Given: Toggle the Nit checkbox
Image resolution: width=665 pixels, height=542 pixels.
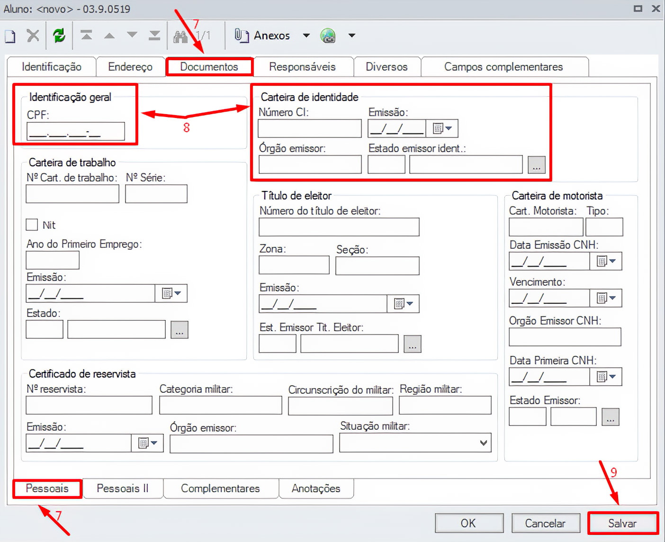Looking at the screenshot, I should [32, 225].
